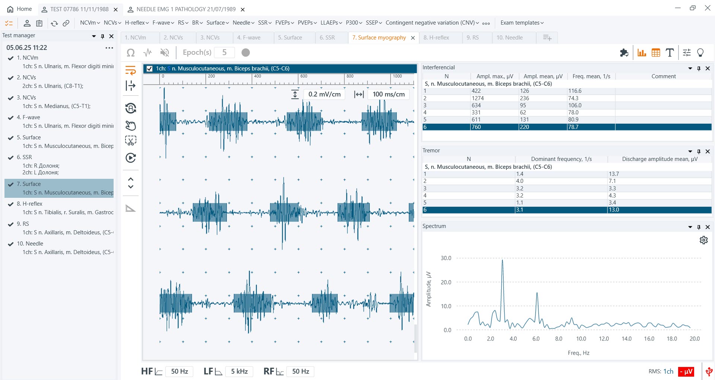Expand the Needle dropdown menu
The height and width of the screenshot is (380, 715).
(243, 23)
